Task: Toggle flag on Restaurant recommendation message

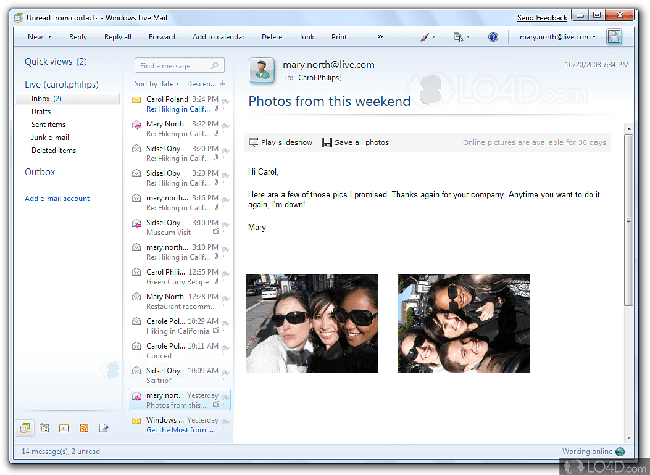Action: click(x=225, y=300)
